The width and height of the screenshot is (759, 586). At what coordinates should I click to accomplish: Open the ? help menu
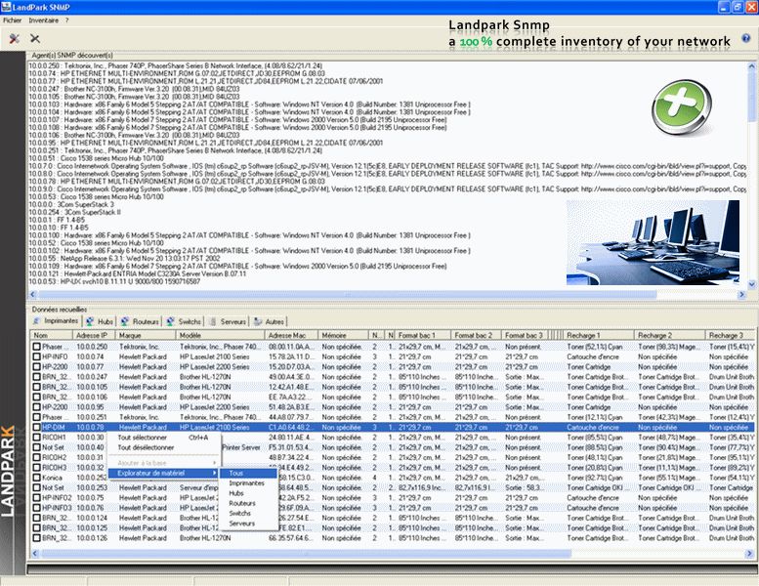click(x=66, y=21)
